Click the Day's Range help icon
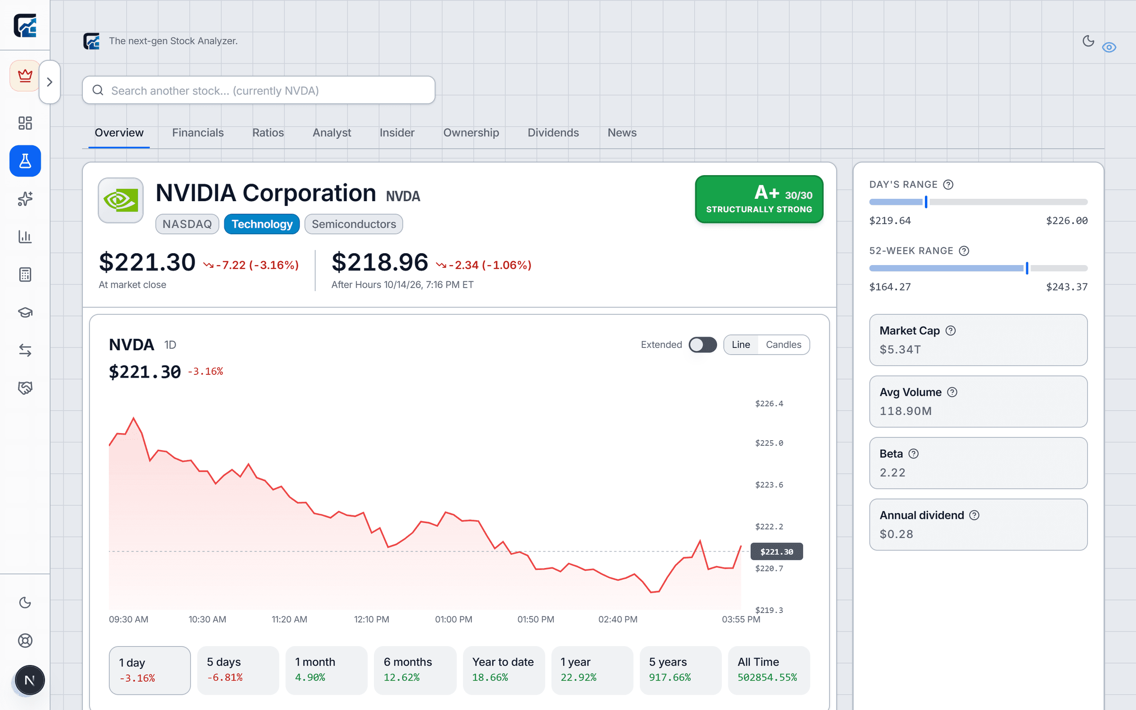Screen dimensions: 1136x710 click(948, 185)
